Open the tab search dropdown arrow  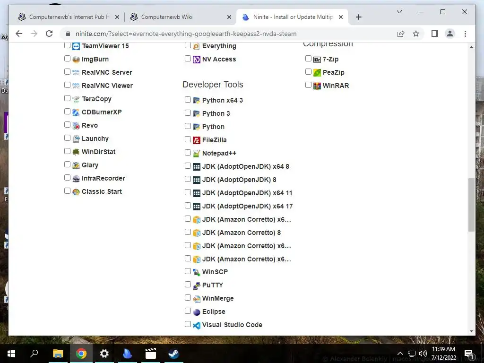click(399, 12)
